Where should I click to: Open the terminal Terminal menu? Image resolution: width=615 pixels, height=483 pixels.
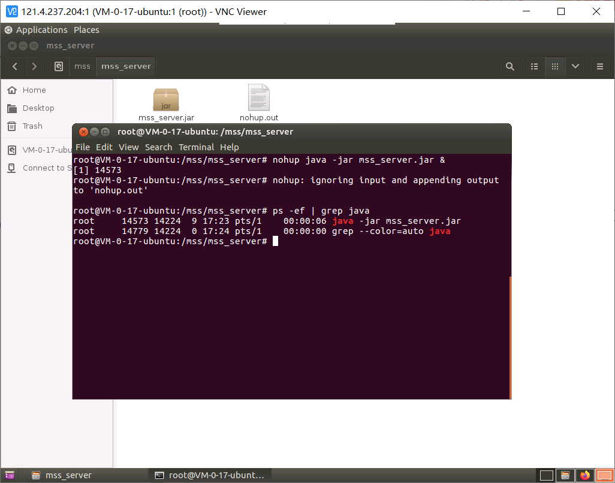196,147
